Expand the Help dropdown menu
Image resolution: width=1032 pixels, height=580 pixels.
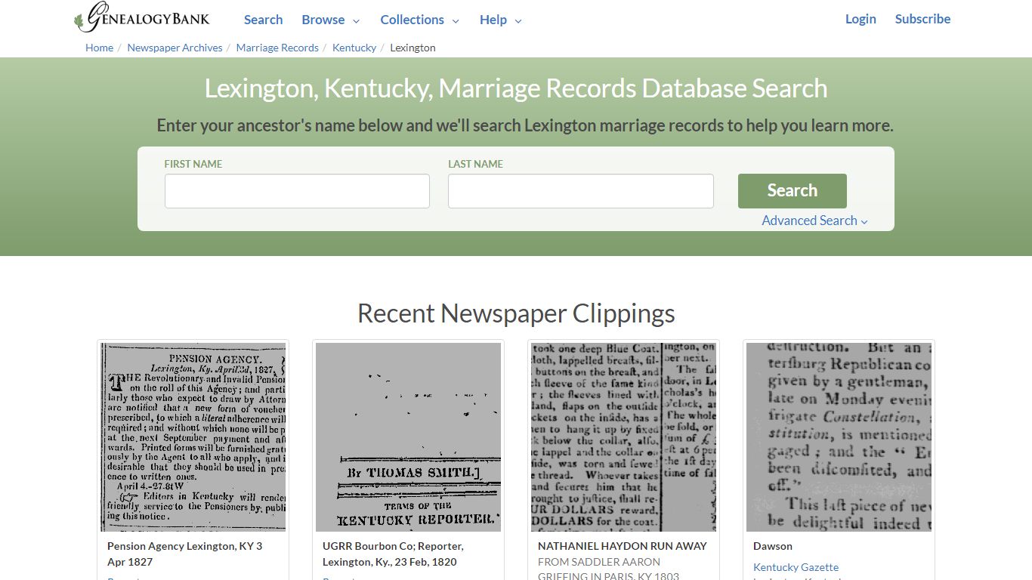pyautogui.click(x=501, y=20)
